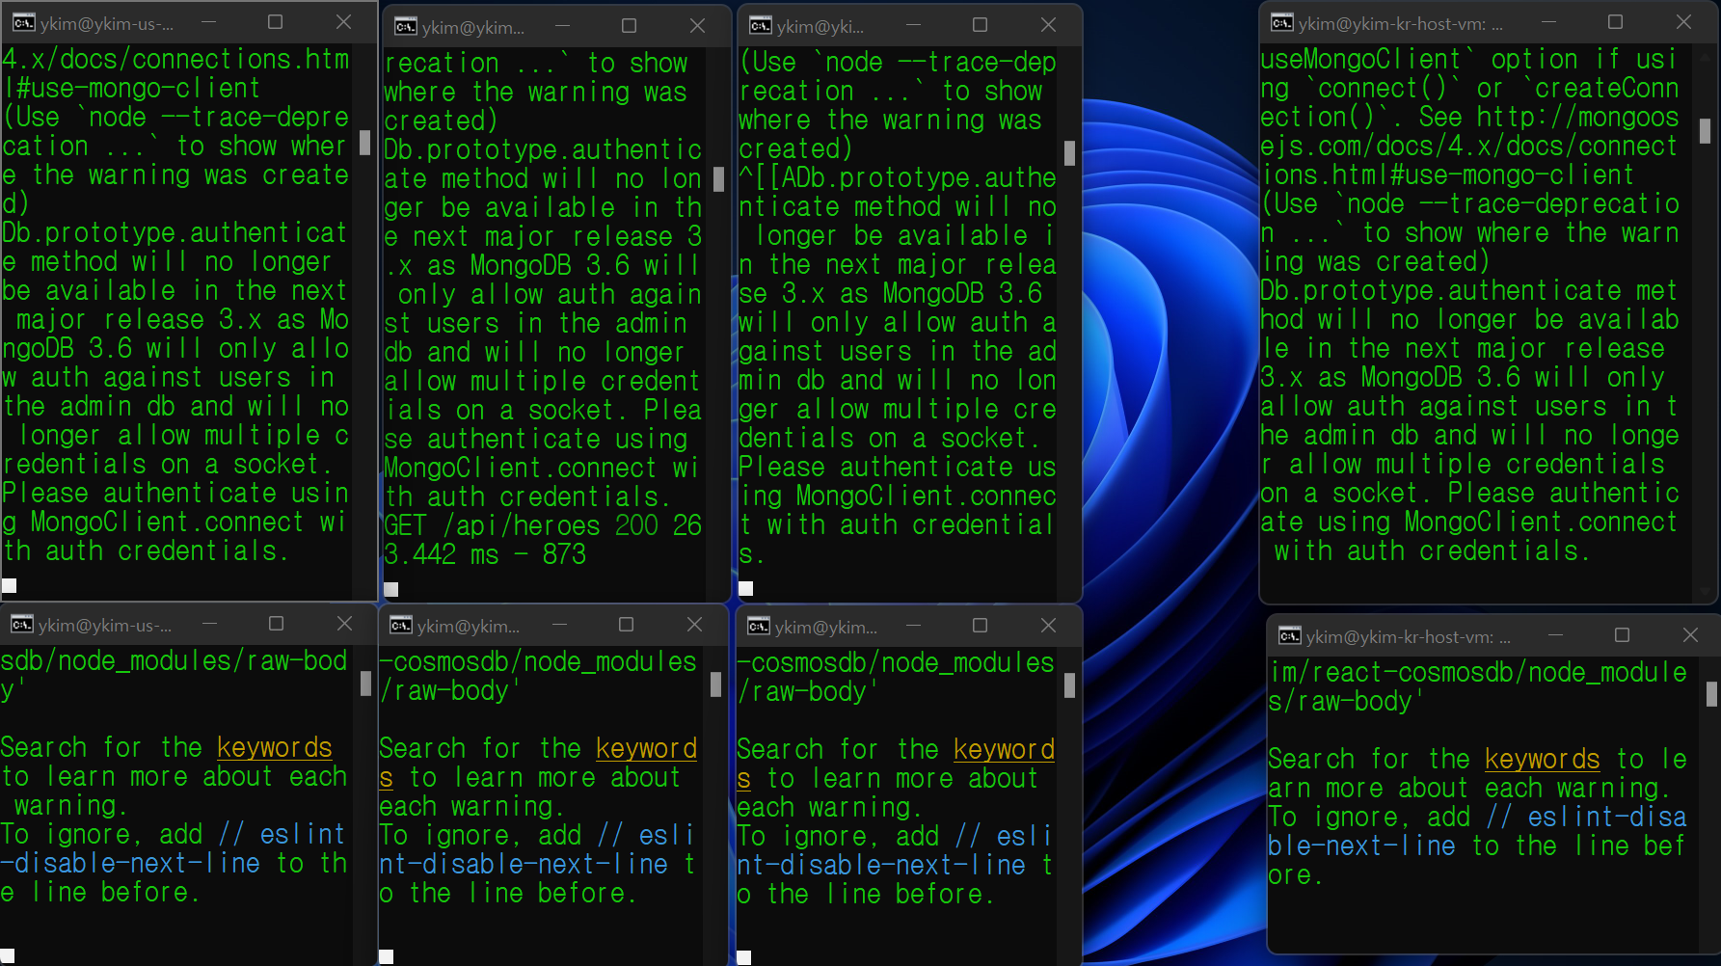
Task: Click the text 'sdb/node_modules/raw-bod'
Action: tap(174, 660)
